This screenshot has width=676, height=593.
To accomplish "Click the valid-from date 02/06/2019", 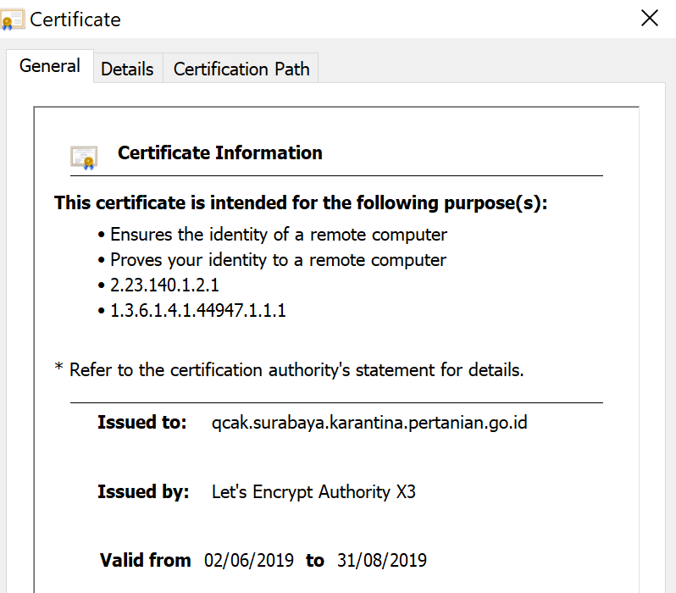I will pyautogui.click(x=249, y=561).
